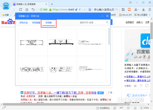This screenshot has width=153, height=110.
Task: Select the bear face character art
Action: pos(62,69)
